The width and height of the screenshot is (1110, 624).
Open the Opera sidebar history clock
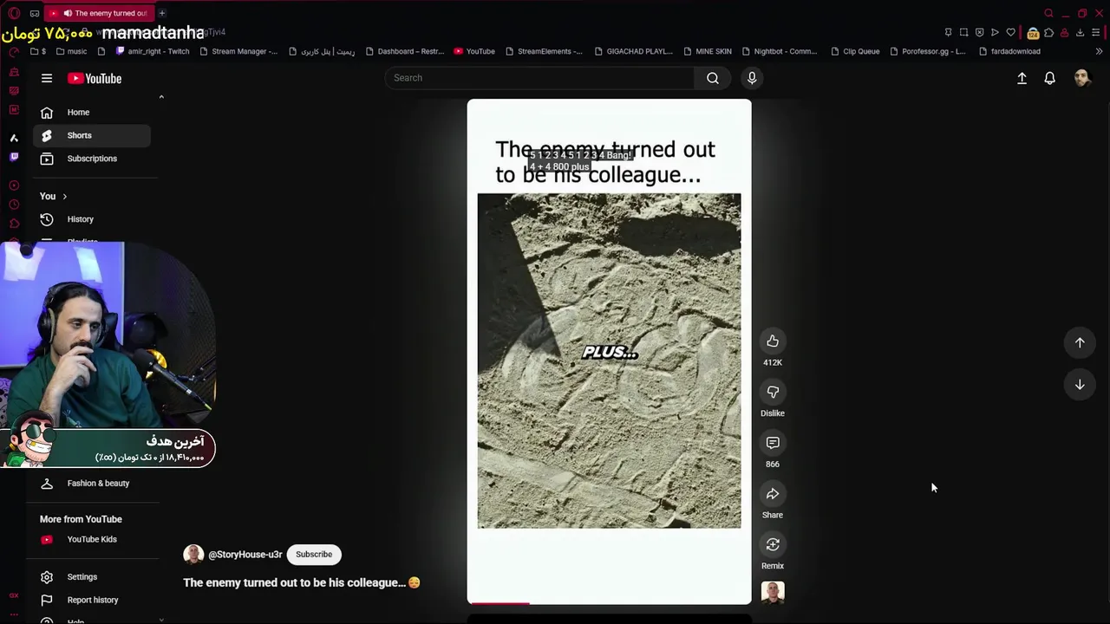tap(14, 205)
